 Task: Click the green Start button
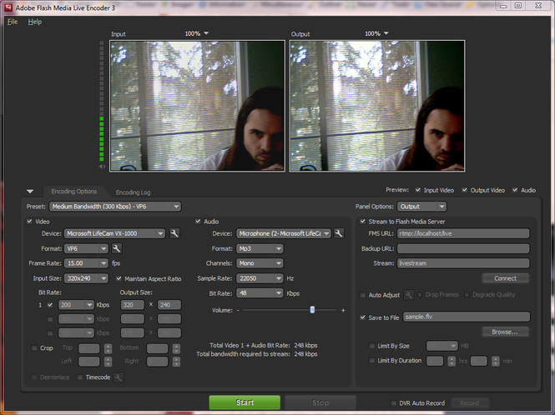click(x=245, y=402)
